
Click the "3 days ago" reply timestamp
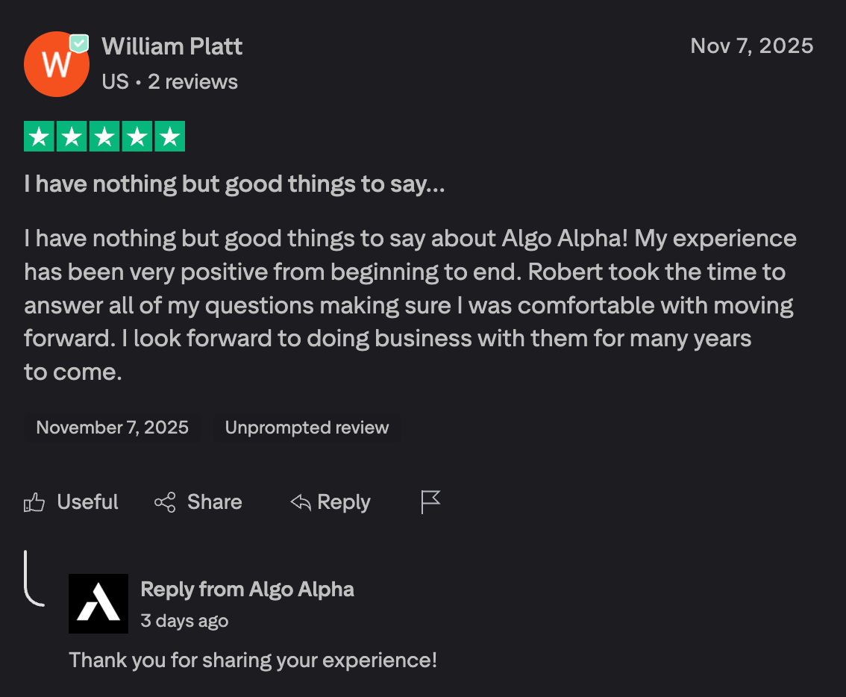point(184,620)
